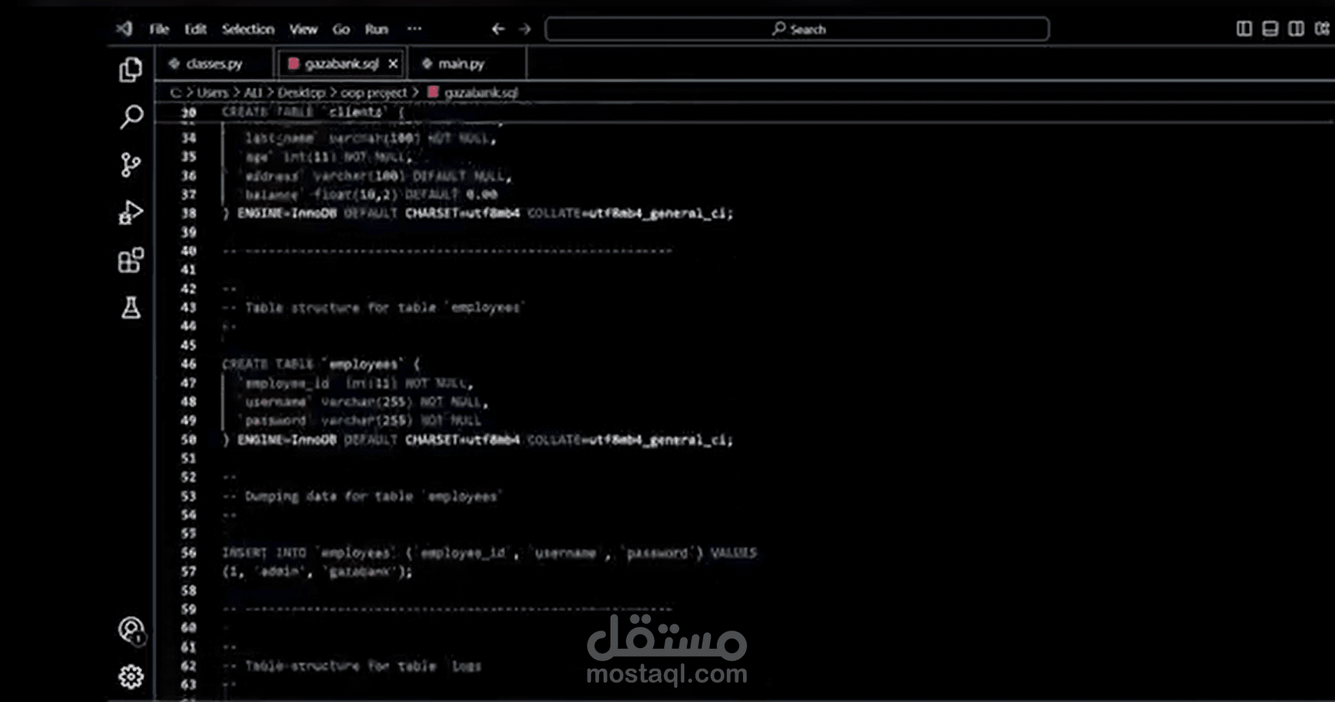Click the CREATE TABLE employees line
This screenshot has width=1335, height=702.
click(321, 364)
